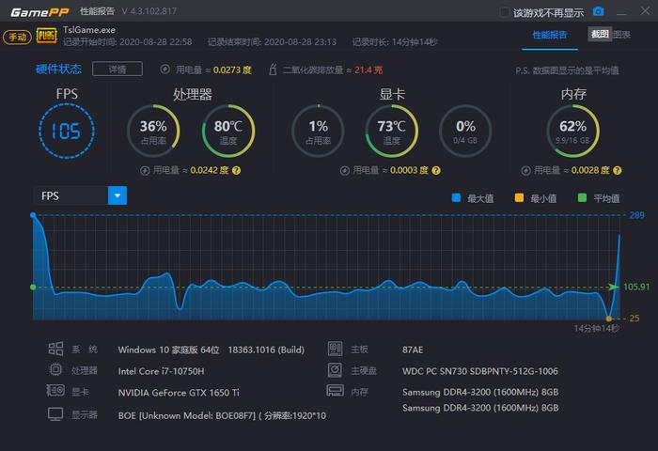The image size is (658, 451).
Task: Click the 手动 manual mode badge
Action: pos(17,37)
